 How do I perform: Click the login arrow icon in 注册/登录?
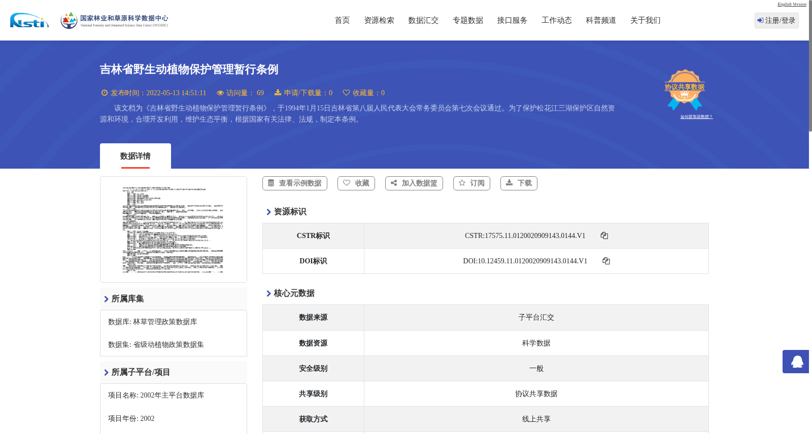coord(760,20)
